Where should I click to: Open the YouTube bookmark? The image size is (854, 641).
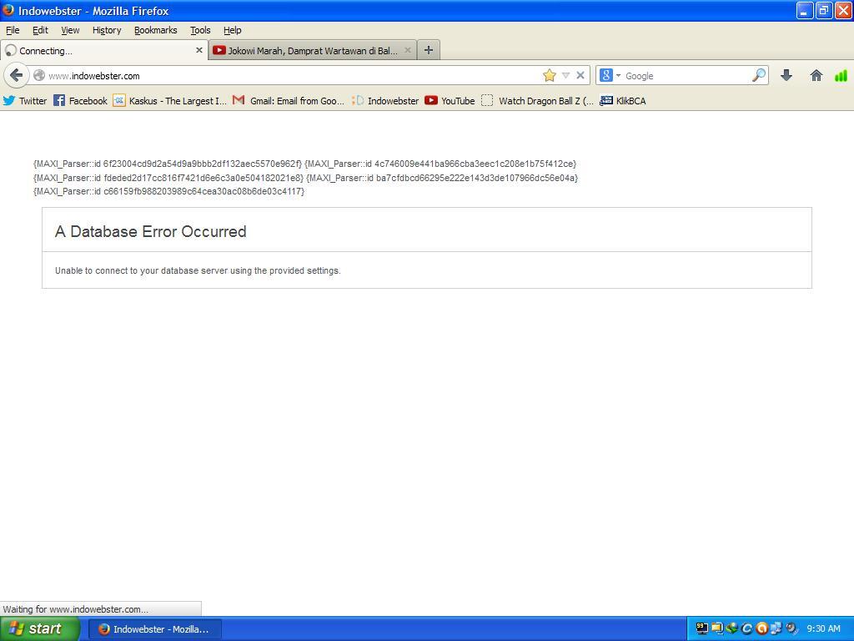pos(450,101)
